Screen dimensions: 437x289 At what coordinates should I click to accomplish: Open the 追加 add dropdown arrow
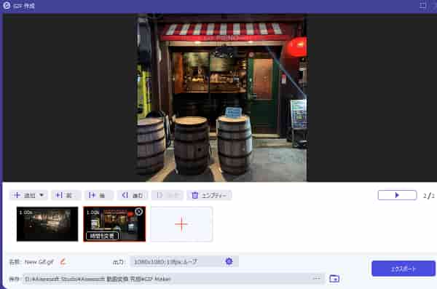pos(42,195)
